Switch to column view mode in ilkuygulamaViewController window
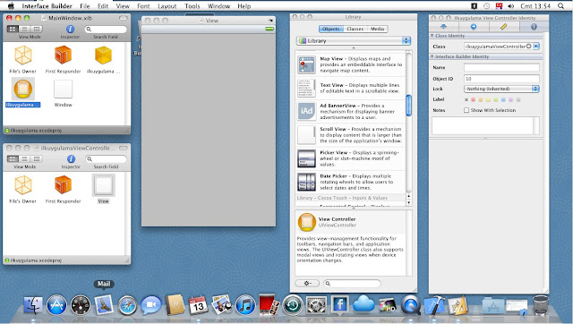 tap(37, 159)
